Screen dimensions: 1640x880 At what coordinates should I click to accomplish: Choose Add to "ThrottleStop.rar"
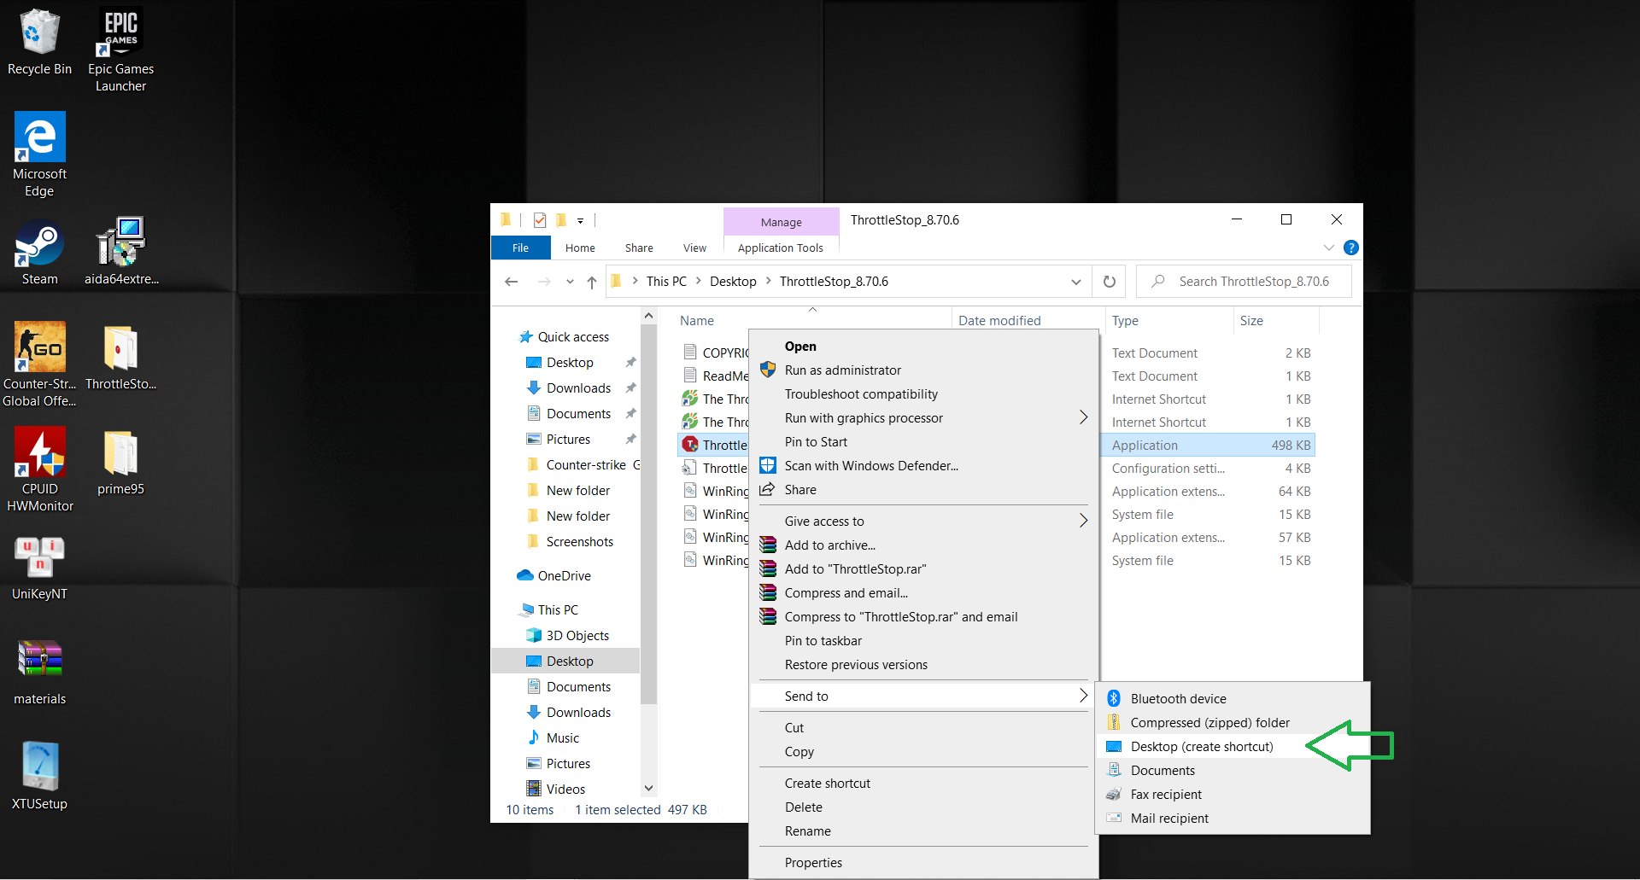[x=923, y=569]
